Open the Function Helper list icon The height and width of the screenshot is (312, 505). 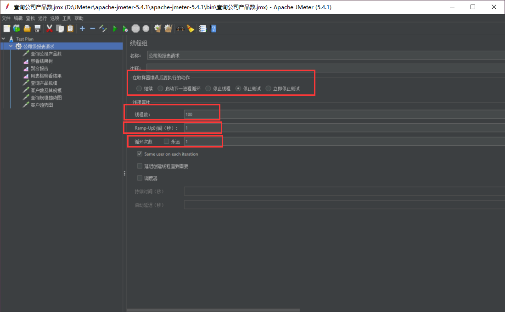202,28
